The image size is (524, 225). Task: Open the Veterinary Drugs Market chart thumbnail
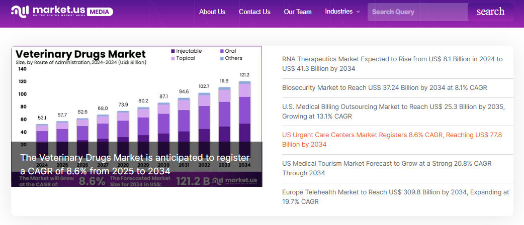(137, 116)
